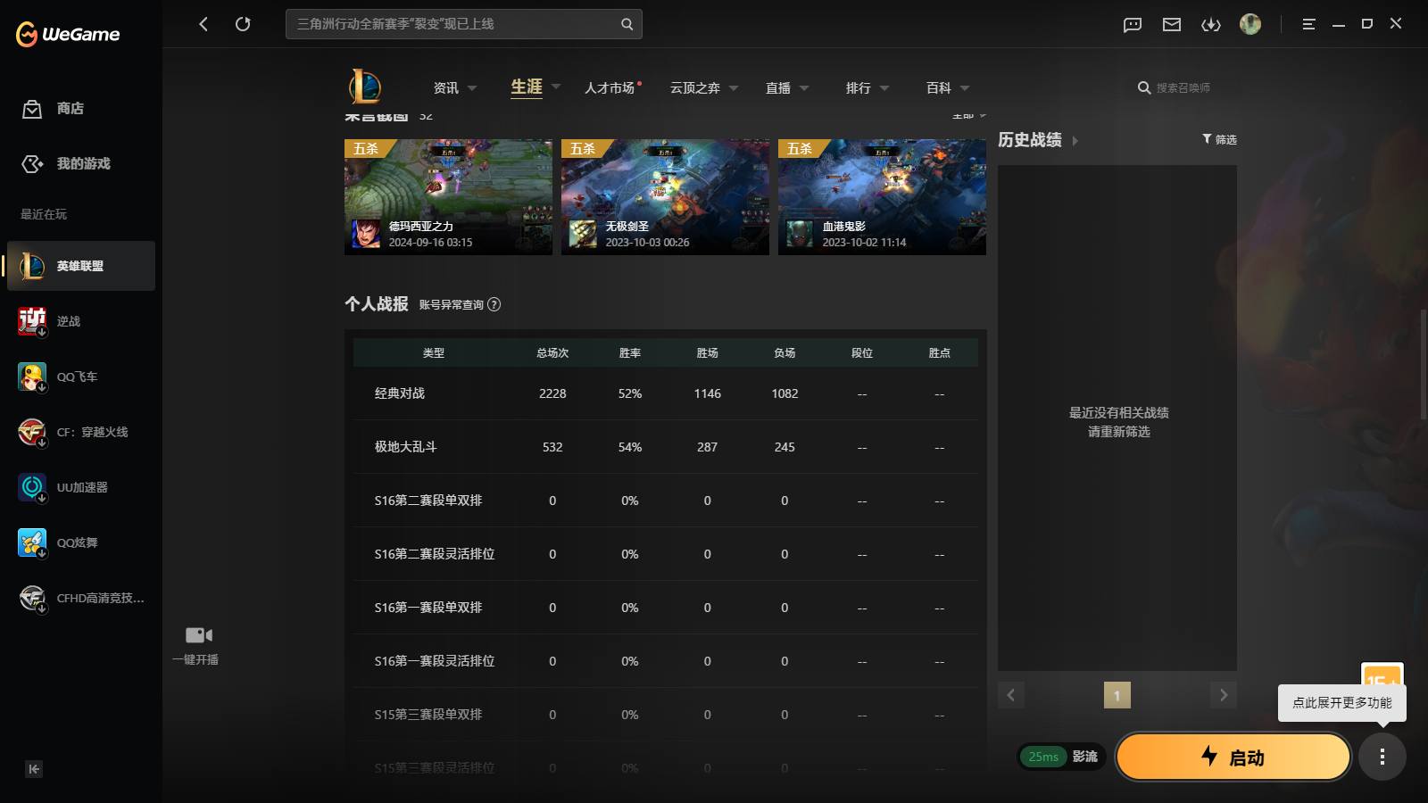Open 血港鬼影 五杀 screenshot thumbnail

tap(882, 197)
